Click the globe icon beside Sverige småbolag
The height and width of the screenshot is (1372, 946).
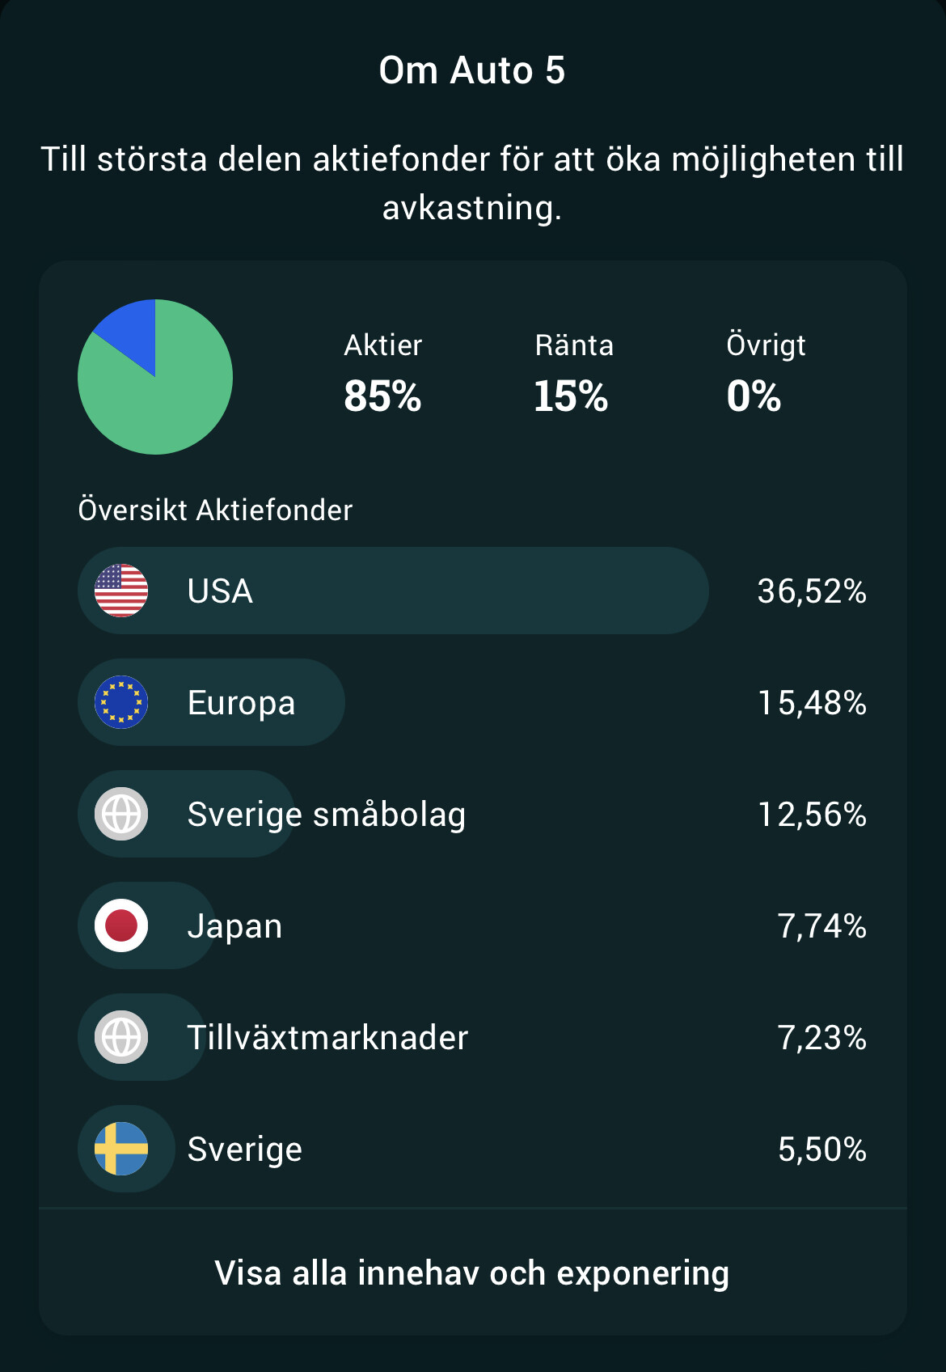[121, 814]
